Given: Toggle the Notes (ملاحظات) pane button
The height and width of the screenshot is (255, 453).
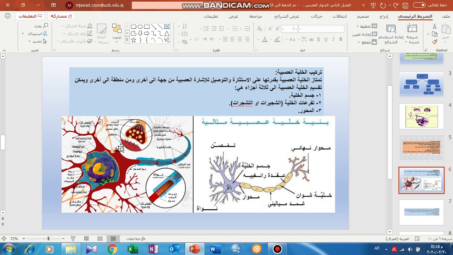Looking at the screenshot, I should coord(136,239).
